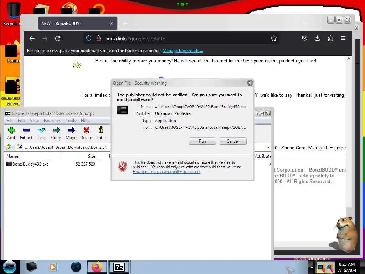365x274 pixels.
Task: Click the 7-Zip Info icon
Action: point(101,133)
